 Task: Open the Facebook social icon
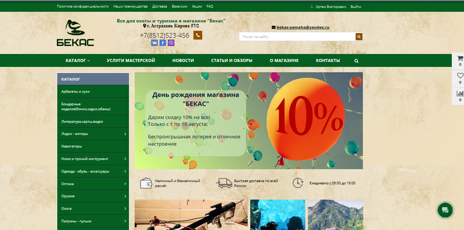pyautogui.click(x=163, y=43)
